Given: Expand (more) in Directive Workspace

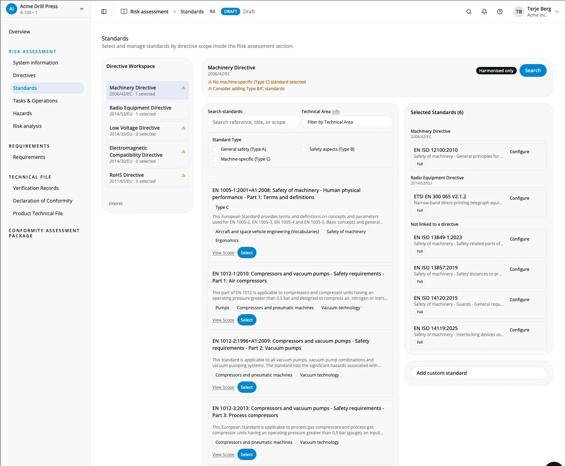Looking at the screenshot, I should click(x=116, y=204).
